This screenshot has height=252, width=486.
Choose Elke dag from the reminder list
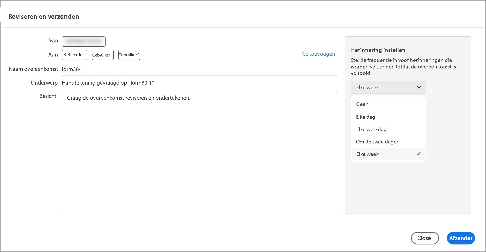(365, 117)
